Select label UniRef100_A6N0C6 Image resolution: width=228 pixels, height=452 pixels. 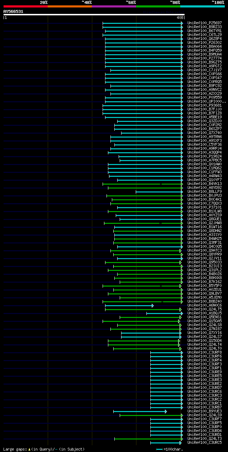(x=204, y=305)
